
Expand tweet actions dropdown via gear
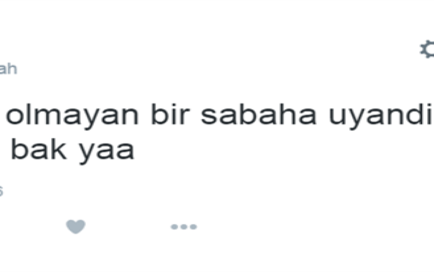pyautogui.click(x=427, y=49)
